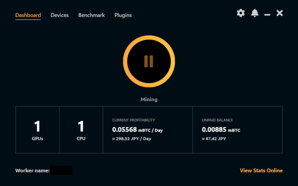Screen dimensions: 298x186
Task: Select the Plugins tab
Action: tap(123, 15)
